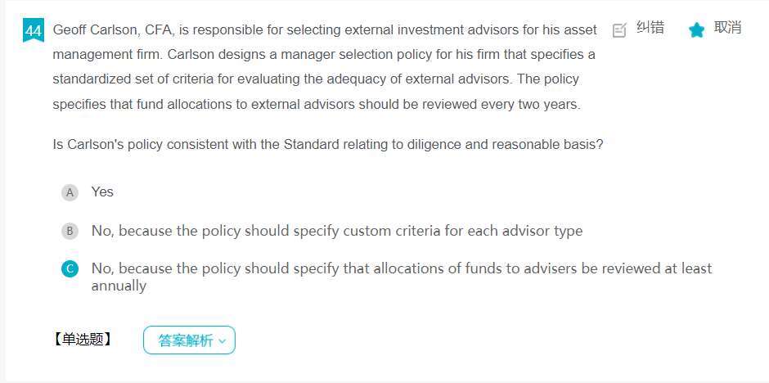This screenshot has height=383, width=769.
Task: Click the blue star favorite icon
Action: coord(696,30)
